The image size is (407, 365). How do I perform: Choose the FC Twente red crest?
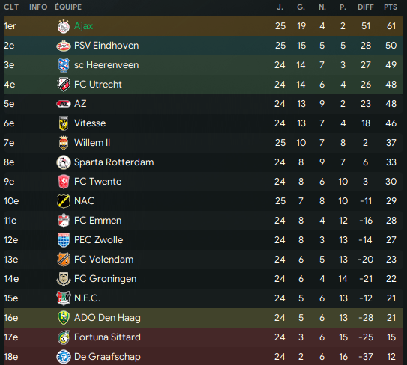(x=64, y=182)
